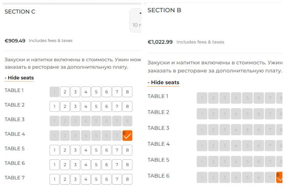The height and width of the screenshot is (190, 285).
Task: Collapse Section C using Hide seats
Action: click(x=19, y=78)
